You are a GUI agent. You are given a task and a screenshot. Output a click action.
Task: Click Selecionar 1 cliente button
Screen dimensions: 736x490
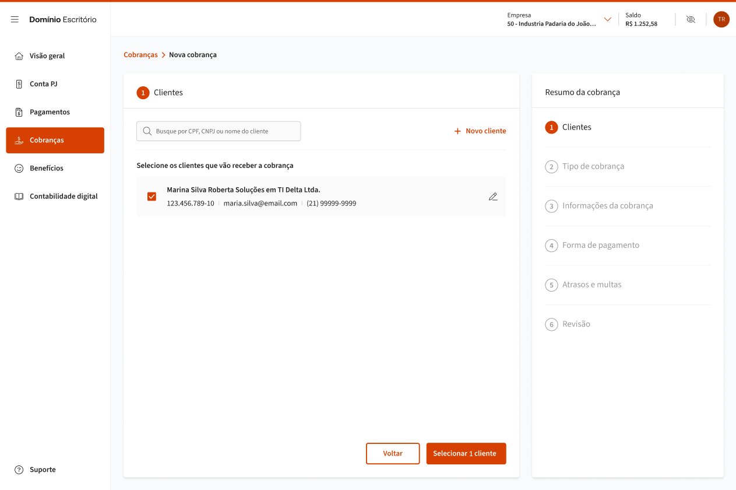pyautogui.click(x=466, y=453)
